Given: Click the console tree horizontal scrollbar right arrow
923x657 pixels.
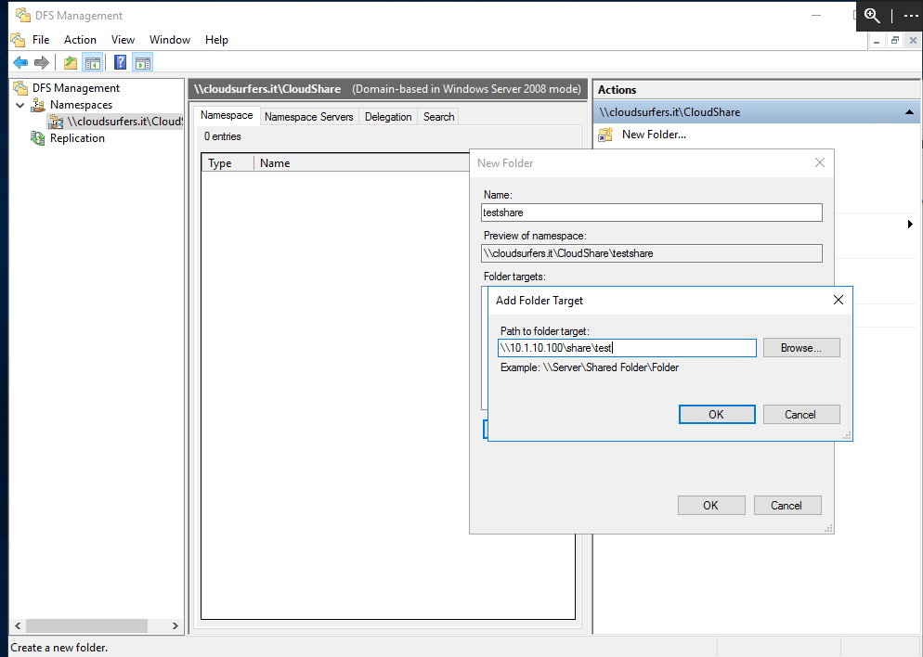Looking at the screenshot, I should click(175, 625).
